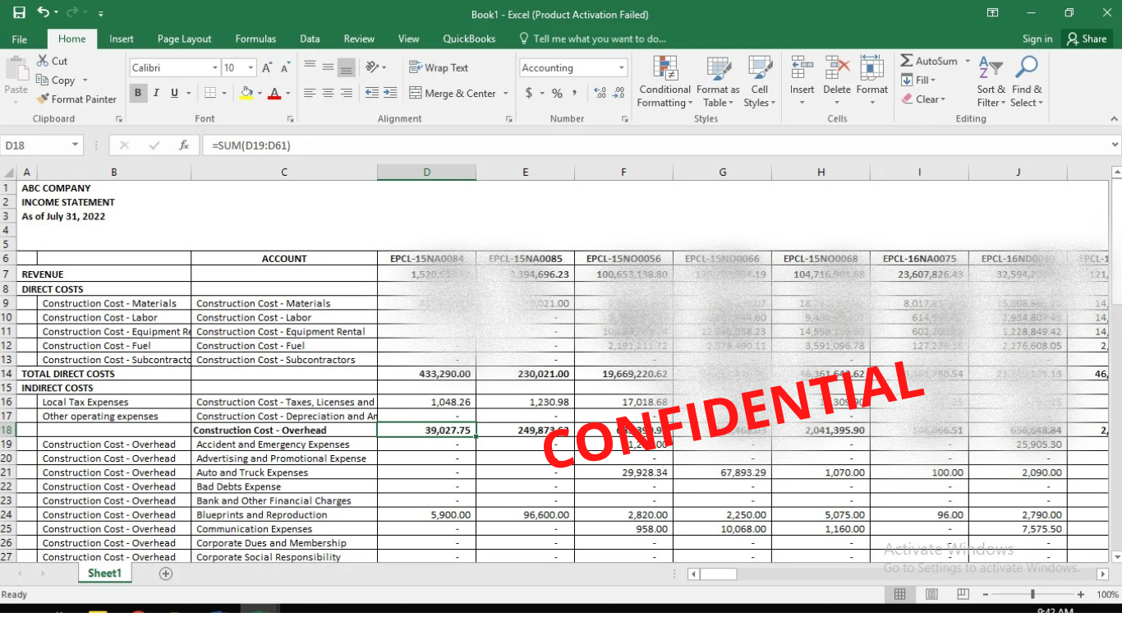
Task: Click the Fill button in Editing
Action: [x=918, y=80]
